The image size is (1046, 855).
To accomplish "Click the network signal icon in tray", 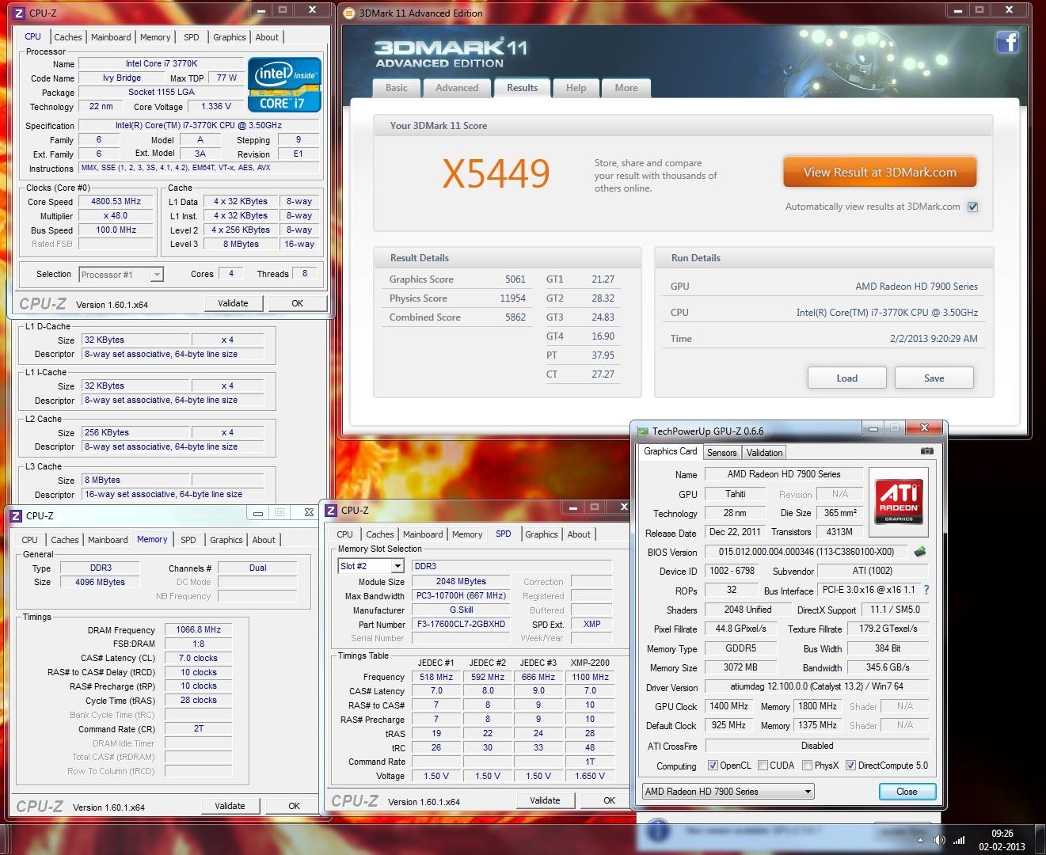I will click(958, 840).
